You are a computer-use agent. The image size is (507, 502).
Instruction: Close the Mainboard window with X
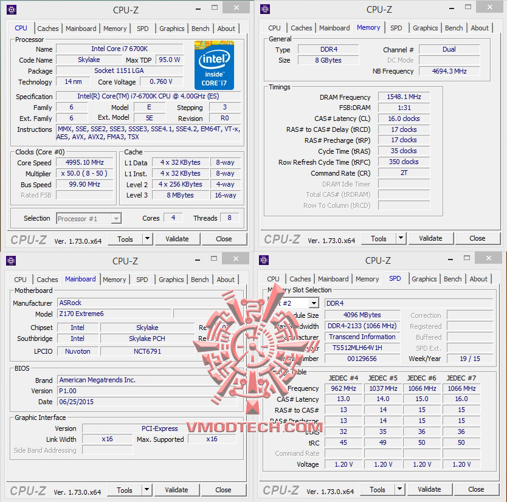[236, 258]
